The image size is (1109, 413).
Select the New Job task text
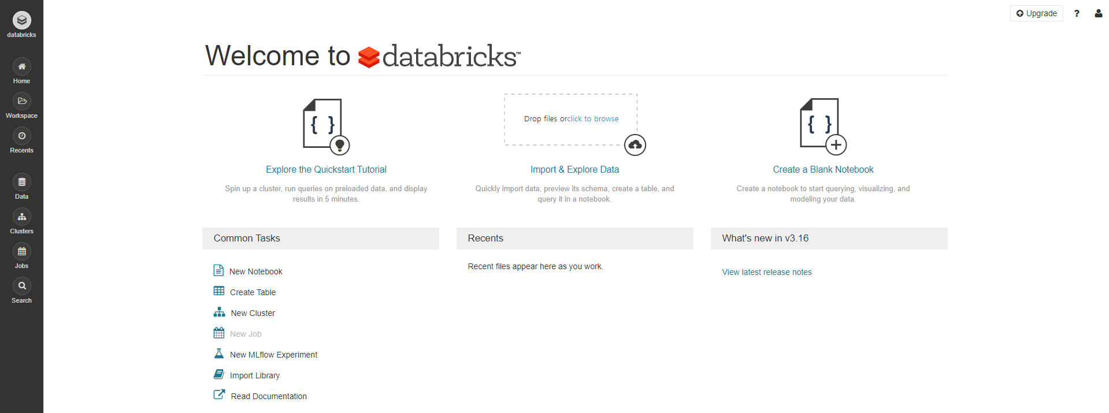tap(246, 334)
